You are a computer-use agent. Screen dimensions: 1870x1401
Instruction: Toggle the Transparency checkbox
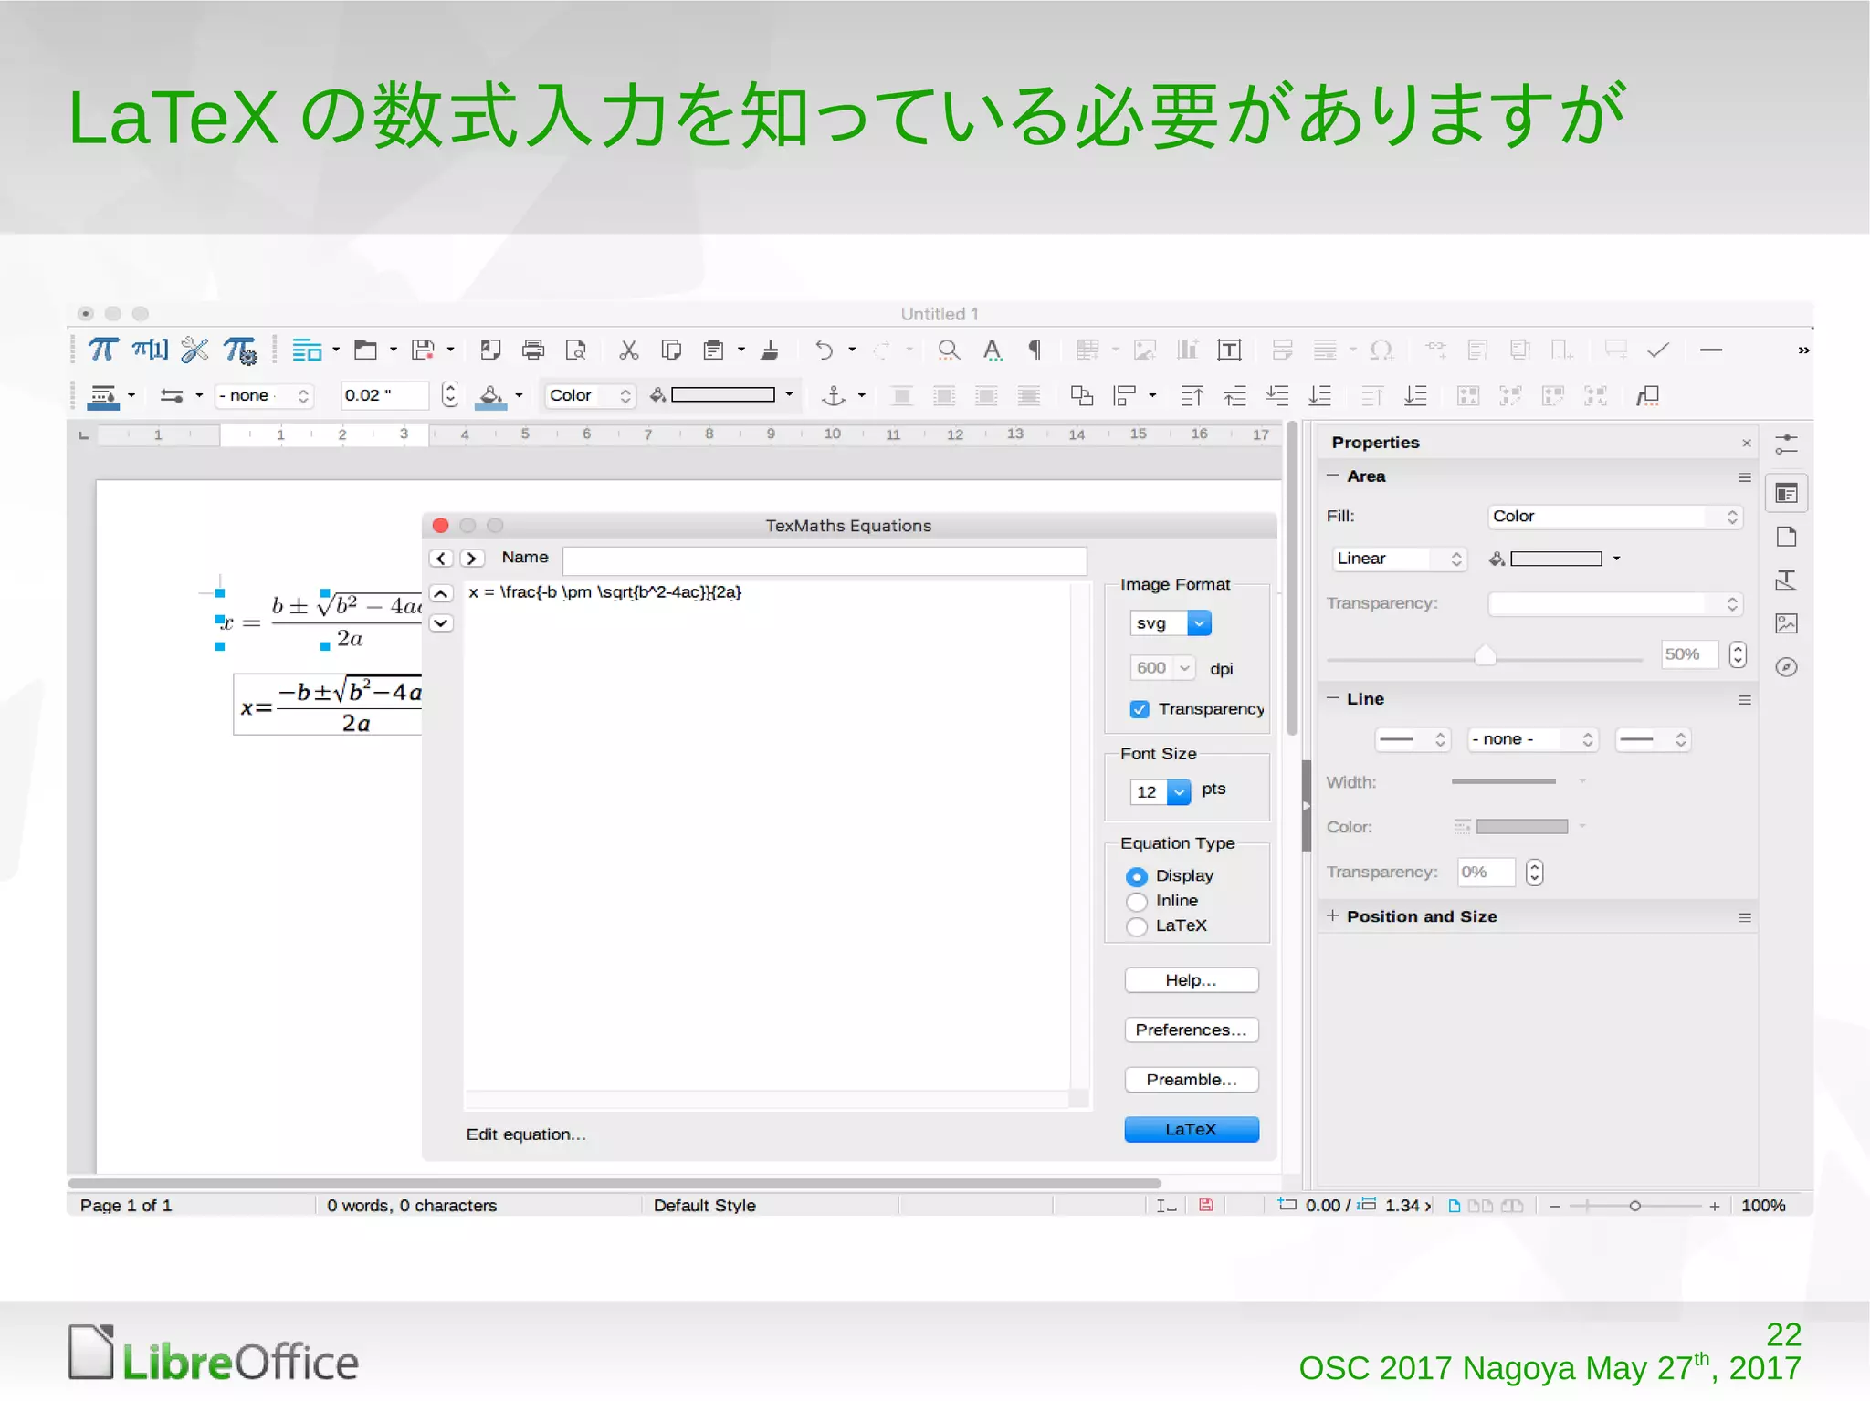point(1140,709)
